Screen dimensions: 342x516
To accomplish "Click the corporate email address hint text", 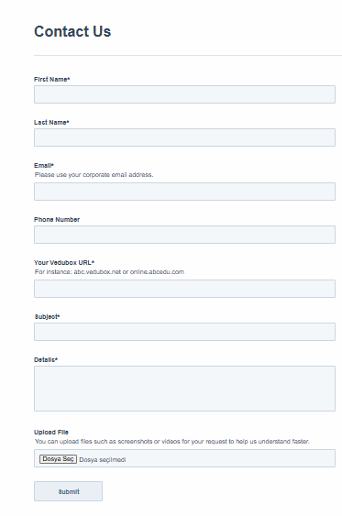I will coord(94,175).
